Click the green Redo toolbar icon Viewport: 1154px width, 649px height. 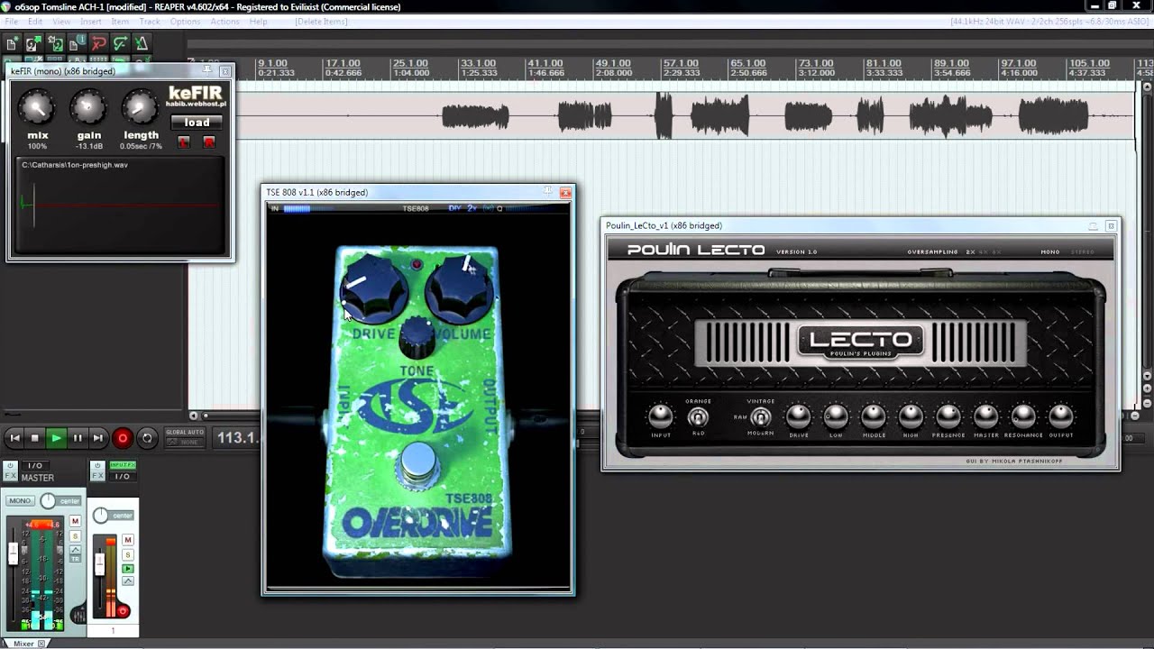pos(120,43)
